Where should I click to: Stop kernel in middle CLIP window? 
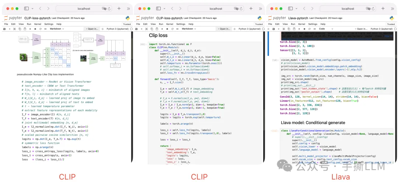pyautogui.click(x=167, y=29)
